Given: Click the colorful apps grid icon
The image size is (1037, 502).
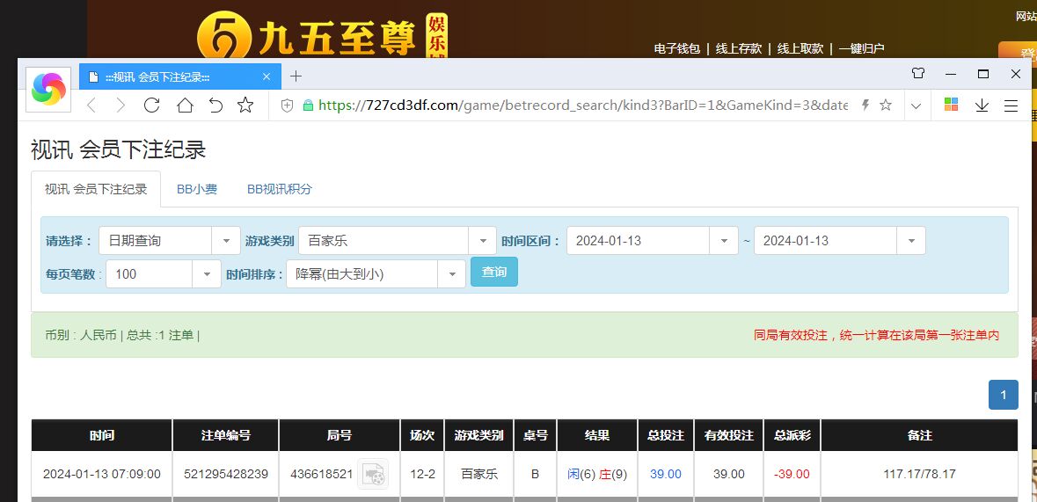Looking at the screenshot, I should pyautogui.click(x=951, y=105).
